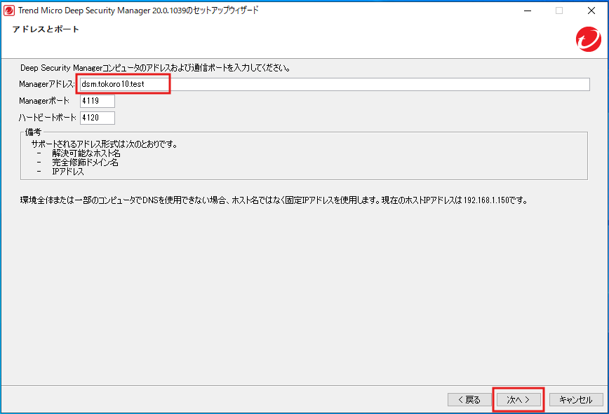The width and height of the screenshot is (609, 414).
Task: Click the Managerポート label
Action: coord(44,101)
